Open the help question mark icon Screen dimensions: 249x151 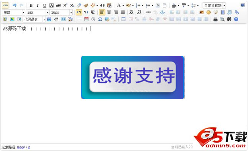pos(236,19)
